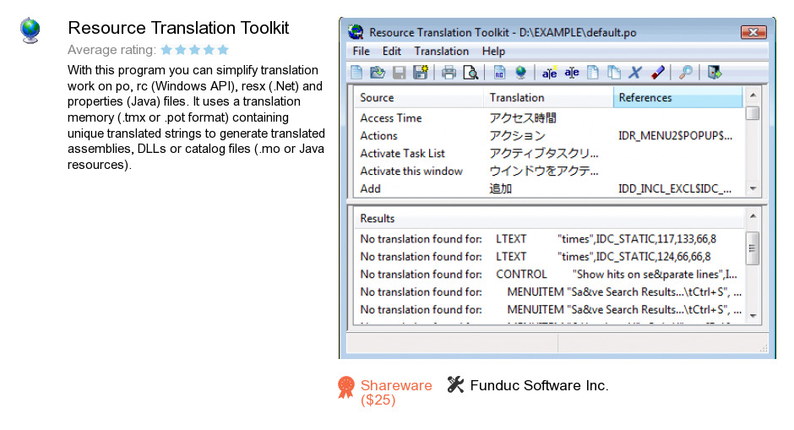Click the blue X delete icon

point(634,73)
